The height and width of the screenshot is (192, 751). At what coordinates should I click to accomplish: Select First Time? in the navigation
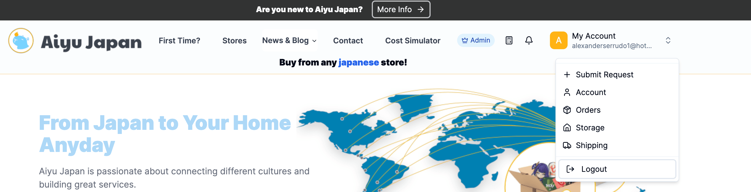point(179,41)
